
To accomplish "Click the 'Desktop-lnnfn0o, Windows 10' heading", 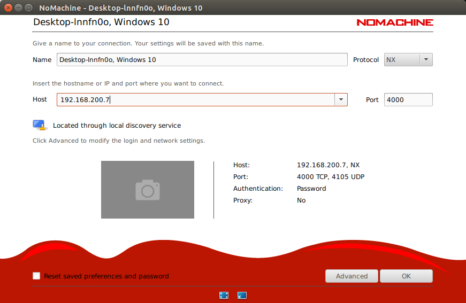I will click(x=101, y=22).
